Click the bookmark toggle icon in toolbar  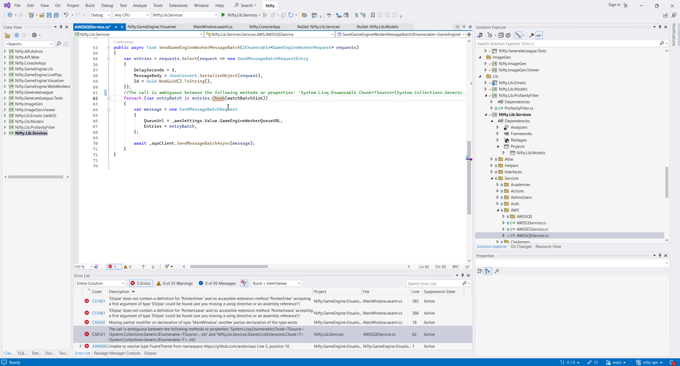[373, 15]
